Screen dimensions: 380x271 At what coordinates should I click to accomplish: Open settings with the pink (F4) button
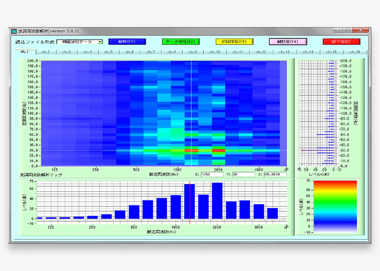point(288,42)
